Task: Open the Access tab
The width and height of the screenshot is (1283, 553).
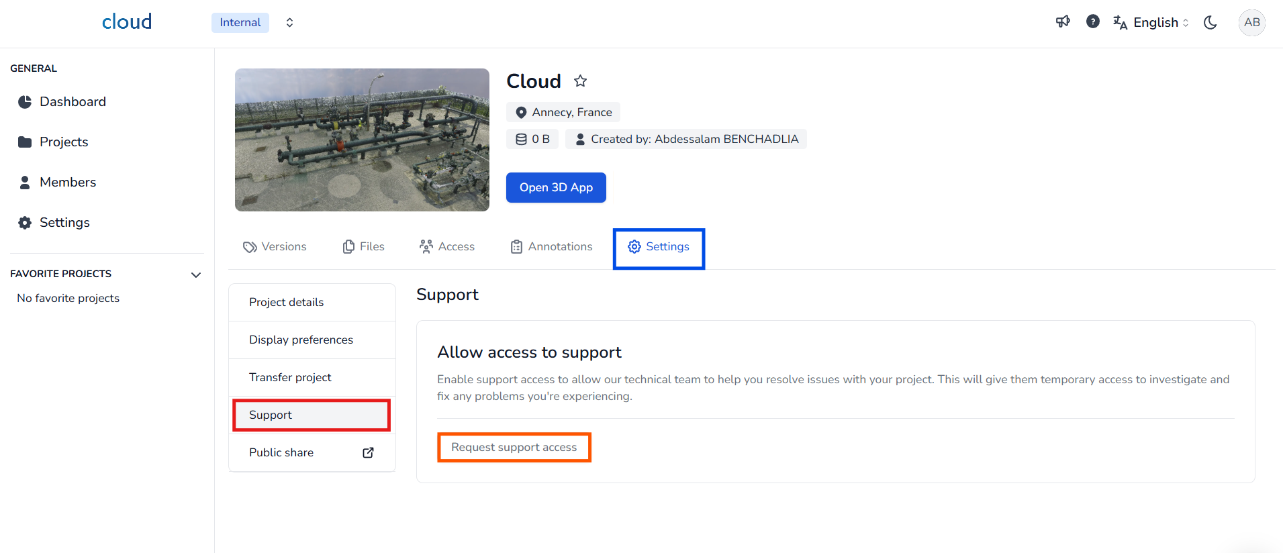Action: (x=446, y=246)
